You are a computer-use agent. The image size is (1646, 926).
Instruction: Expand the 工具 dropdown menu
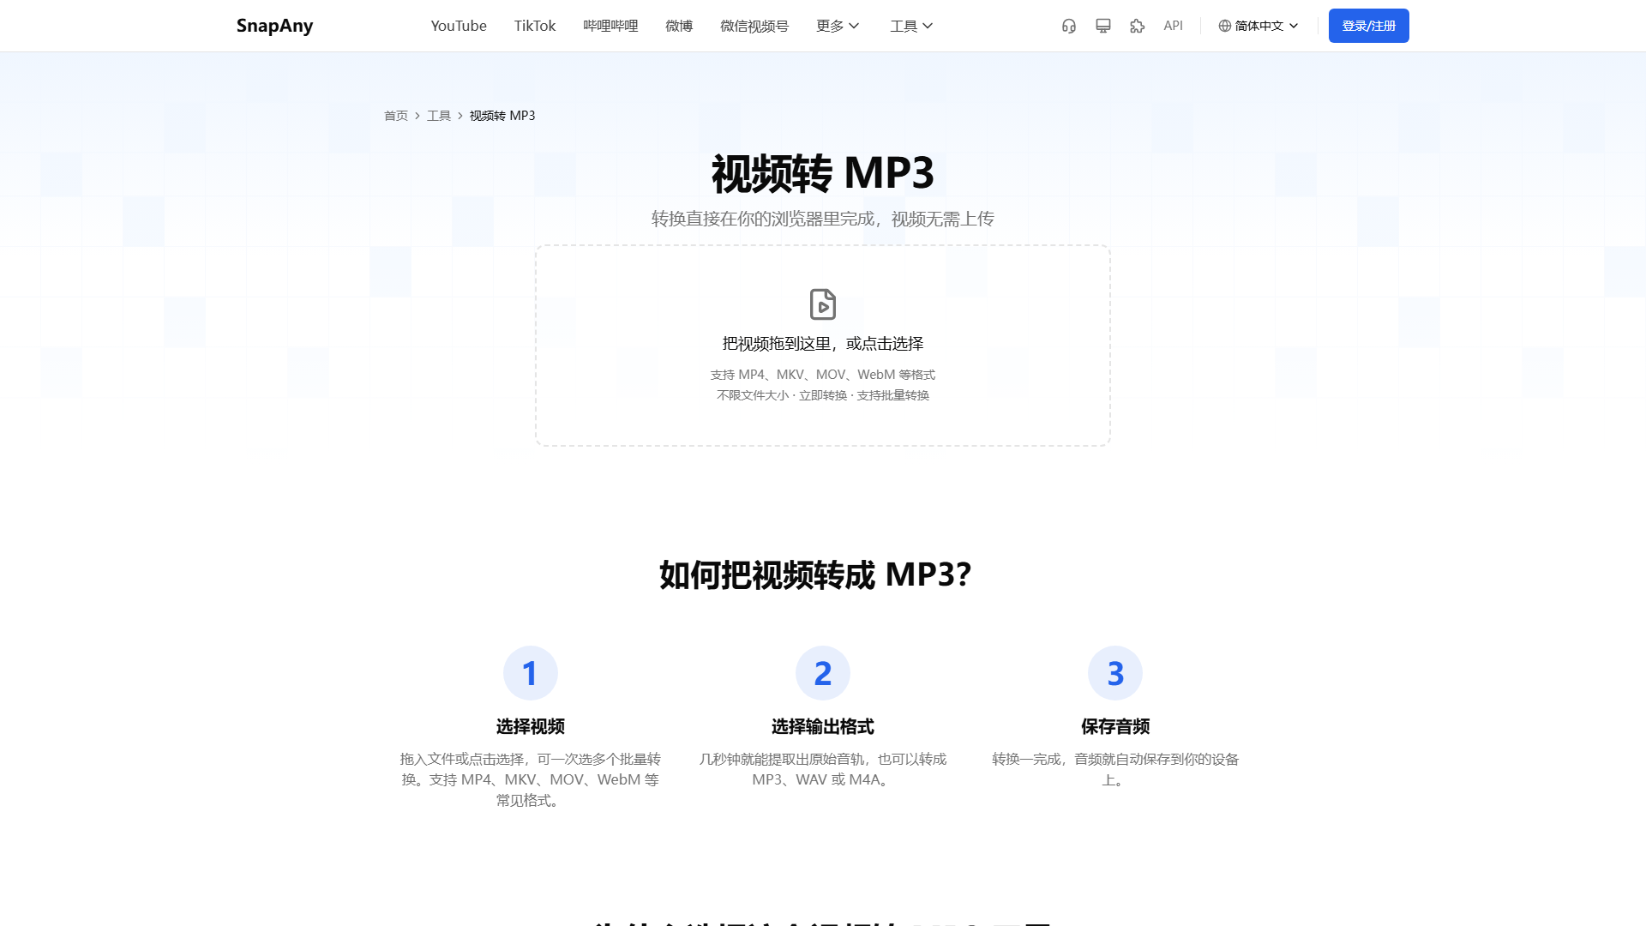point(911,26)
